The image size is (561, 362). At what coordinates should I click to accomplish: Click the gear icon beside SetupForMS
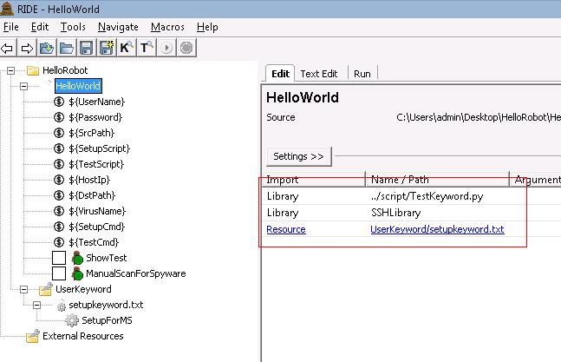pyautogui.click(x=72, y=320)
